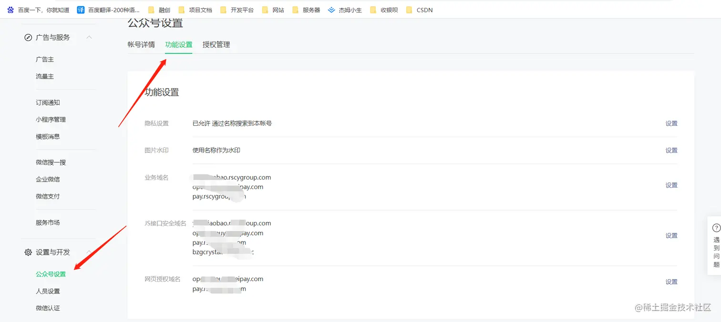Open the 开发平台 bookmark folder

(x=237, y=10)
